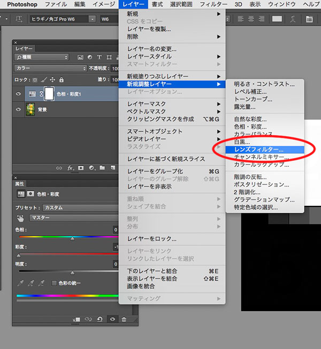Delete adjustment layer with trash icon in Properties
Image resolution: width=321 pixels, height=349 pixels.
coord(124,319)
